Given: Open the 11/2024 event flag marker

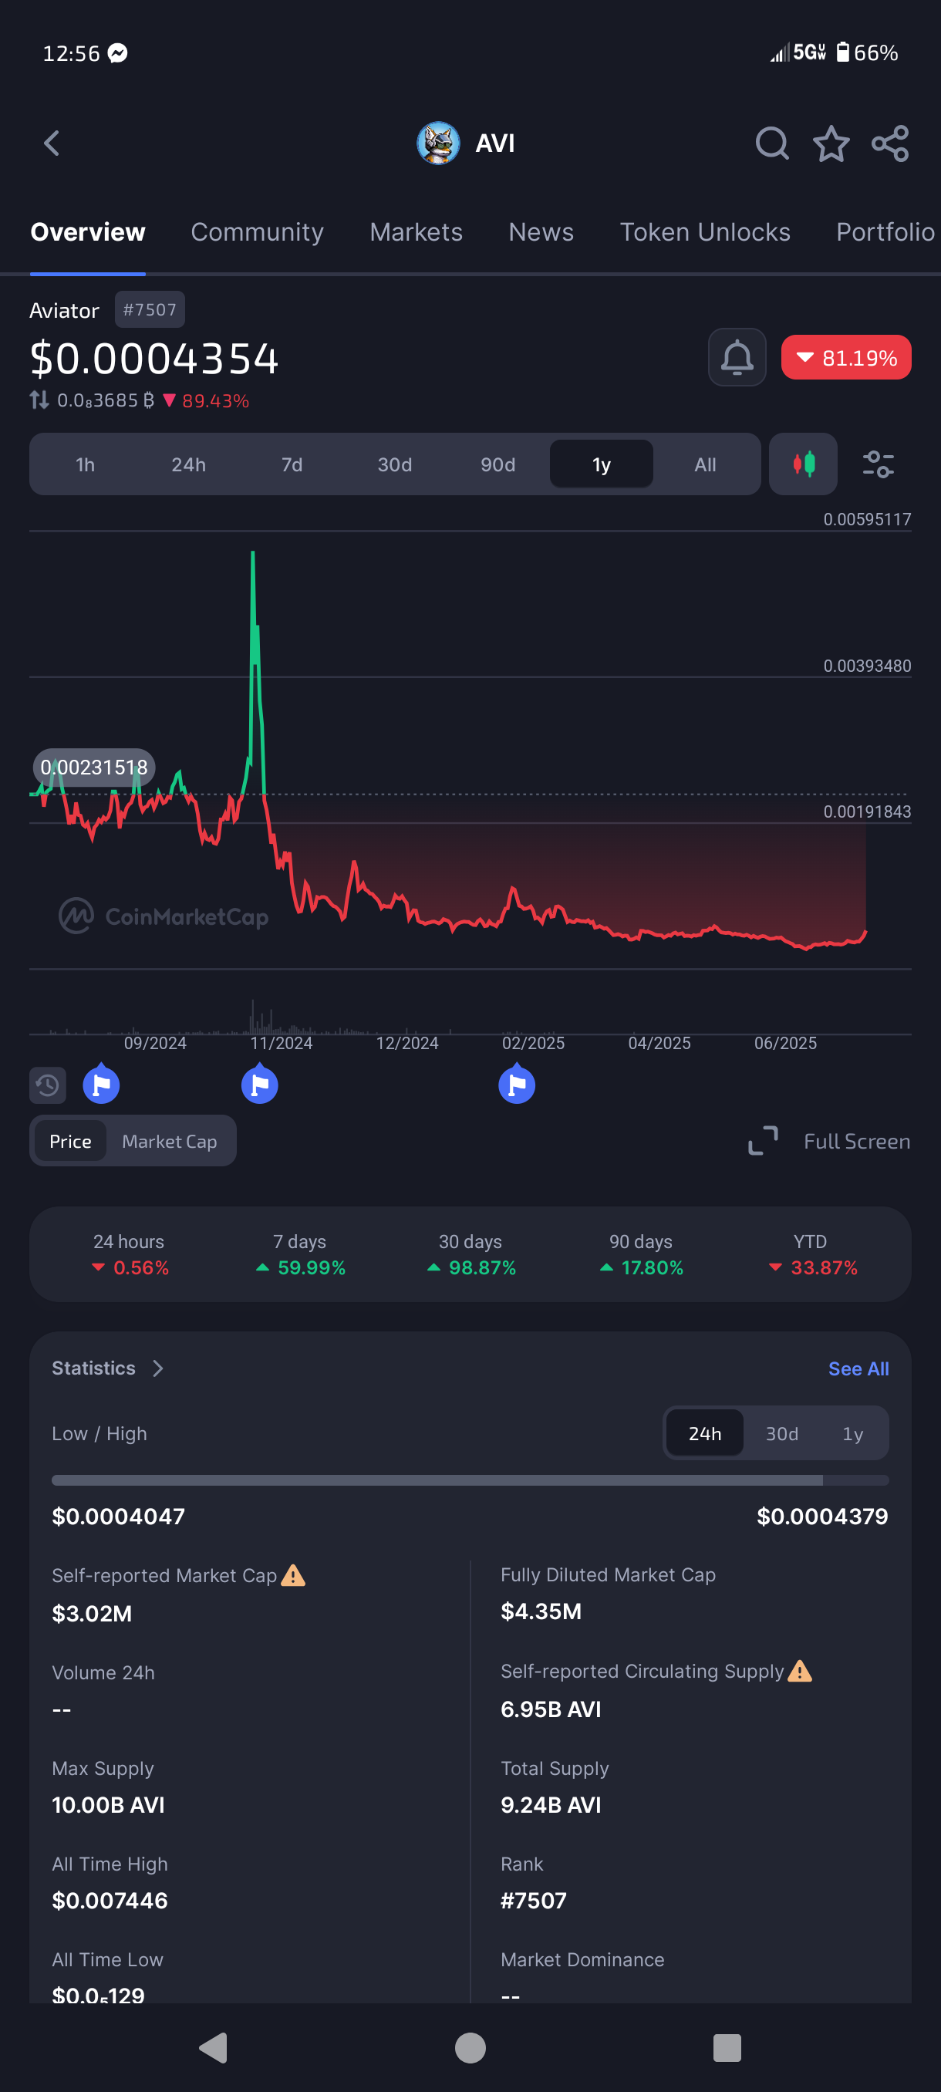Looking at the screenshot, I should pos(260,1082).
